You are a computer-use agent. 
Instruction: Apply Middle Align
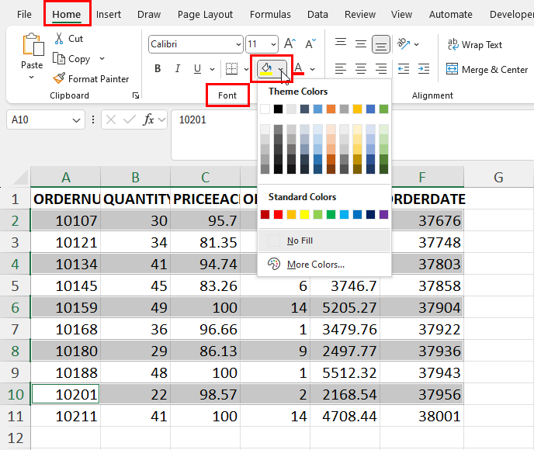[361, 44]
